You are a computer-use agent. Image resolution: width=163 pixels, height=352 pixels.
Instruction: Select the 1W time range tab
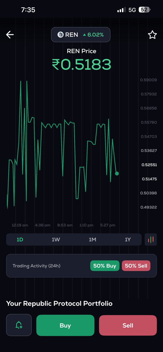(56, 240)
